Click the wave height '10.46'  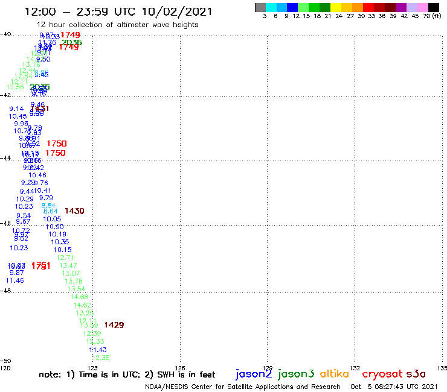tap(37, 175)
